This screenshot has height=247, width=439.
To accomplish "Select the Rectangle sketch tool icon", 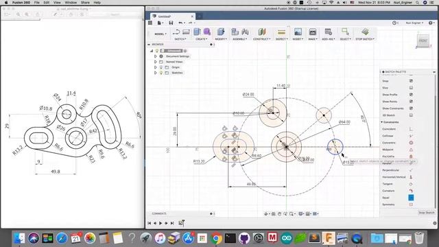I will pyautogui.click(x=186, y=32).
